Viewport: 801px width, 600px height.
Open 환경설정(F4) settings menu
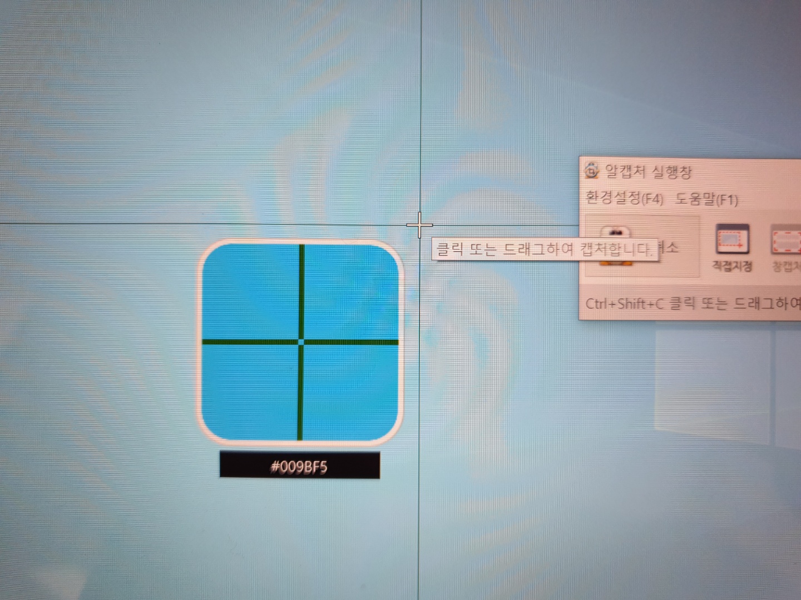pyautogui.click(x=625, y=198)
